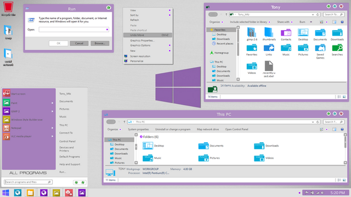The width and height of the screenshot is (351, 197).
Task: Click the help icon in Tony window toolbar
Action: click(342, 22)
